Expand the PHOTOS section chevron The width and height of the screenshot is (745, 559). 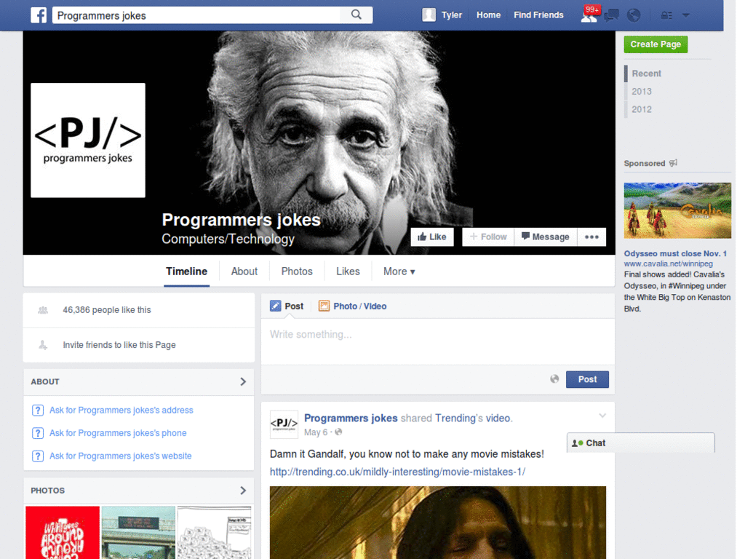[243, 490]
